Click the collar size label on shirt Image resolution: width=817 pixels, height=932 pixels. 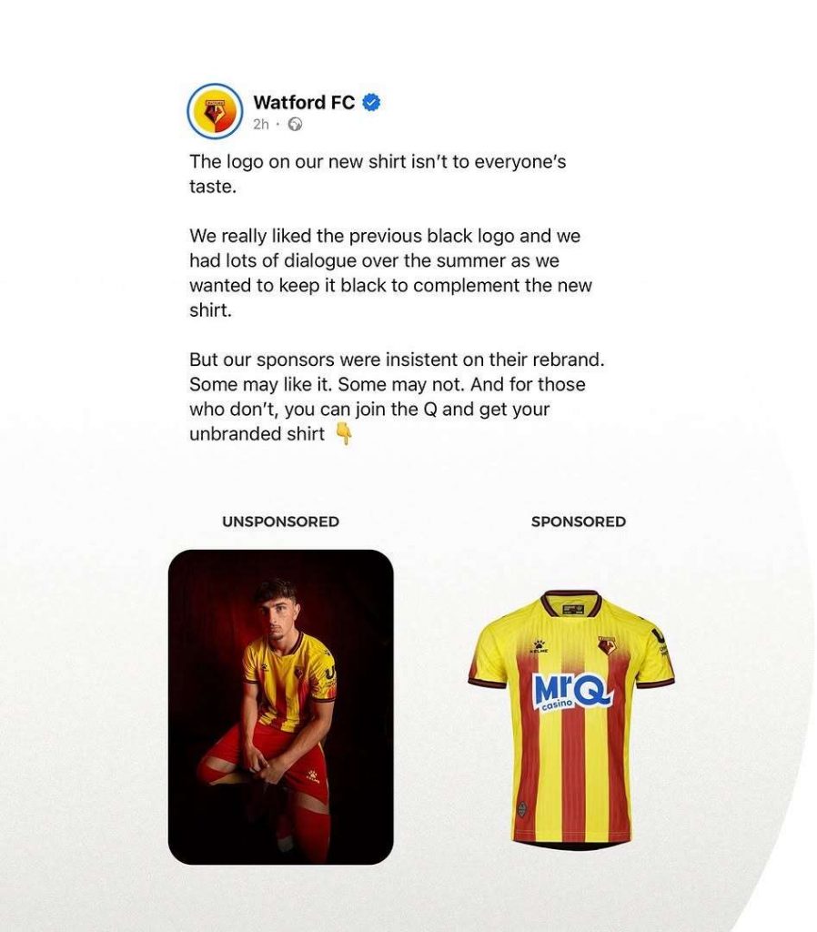571,609
